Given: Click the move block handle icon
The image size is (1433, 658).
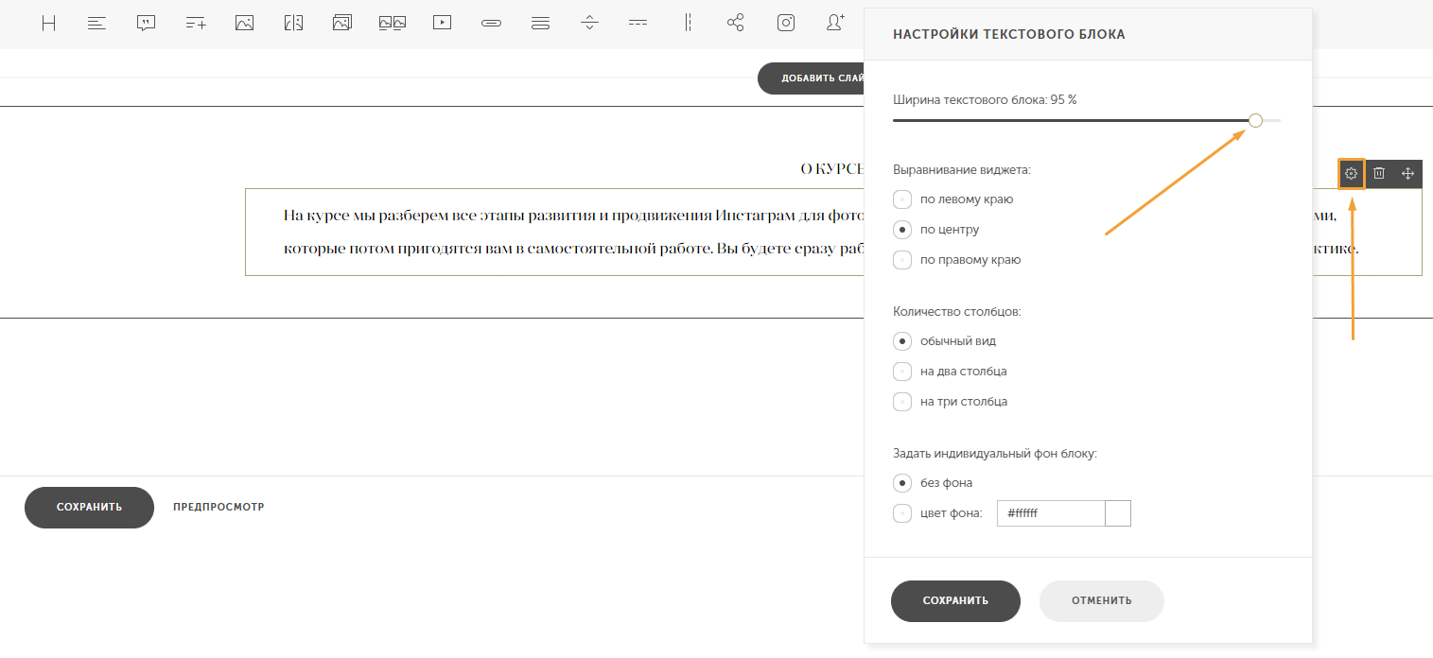Looking at the screenshot, I should pos(1407,174).
